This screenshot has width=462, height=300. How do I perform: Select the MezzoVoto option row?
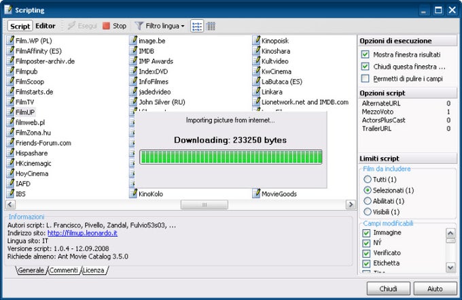pyautogui.click(x=406, y=112)
